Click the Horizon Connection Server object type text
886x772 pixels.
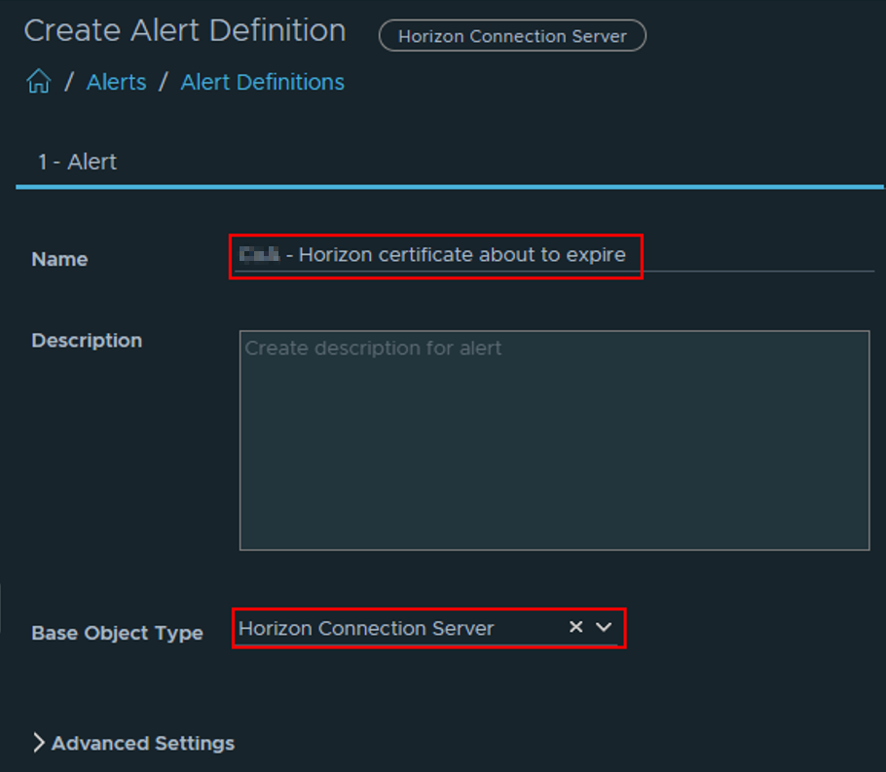(366, 629)
